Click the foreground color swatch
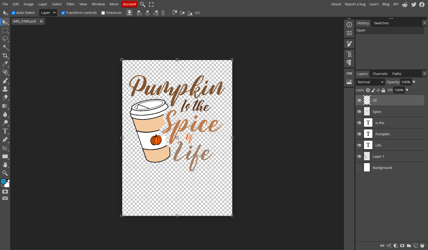 pos(3,181)
